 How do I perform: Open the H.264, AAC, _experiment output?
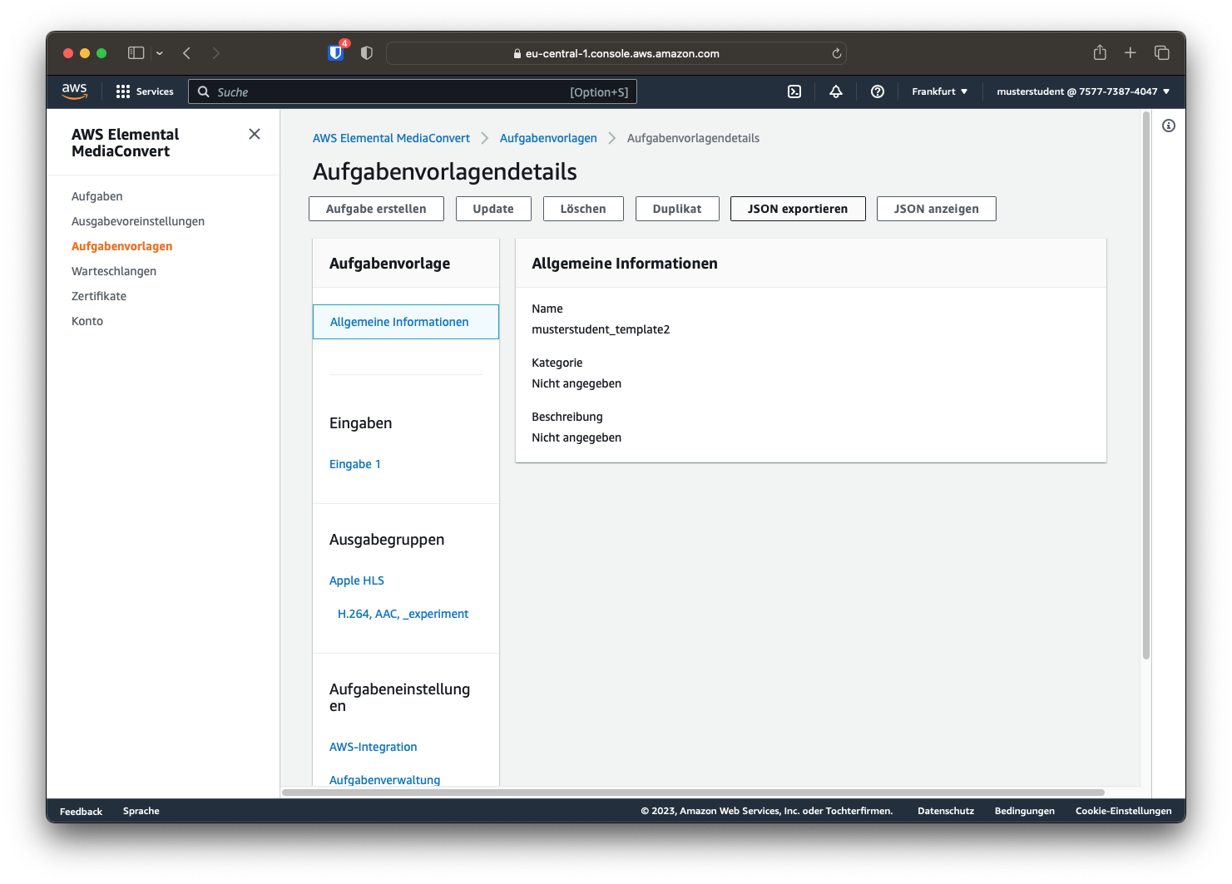coord(403,614)
